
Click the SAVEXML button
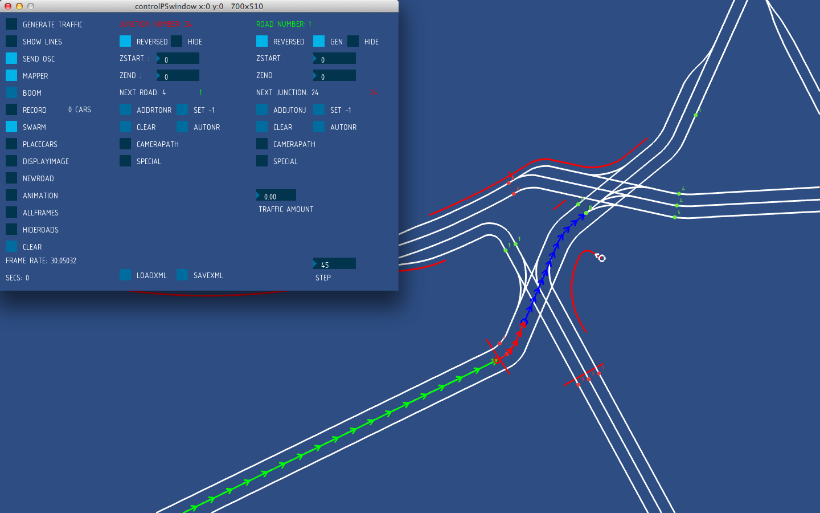click(x=182, y=275)
